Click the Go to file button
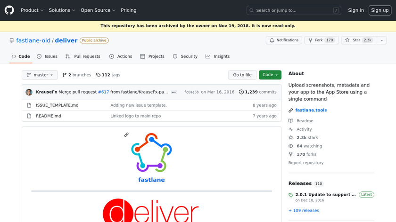This screenshot has height=222, width=396. [x=242, y=75]
